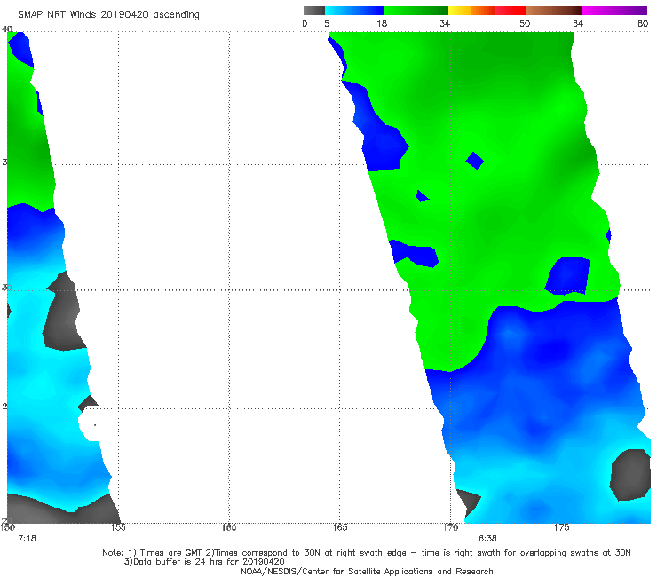657x577 pixels.
Task: Click the small blue diamond patch in the green swath
Action: coord(475,161)
